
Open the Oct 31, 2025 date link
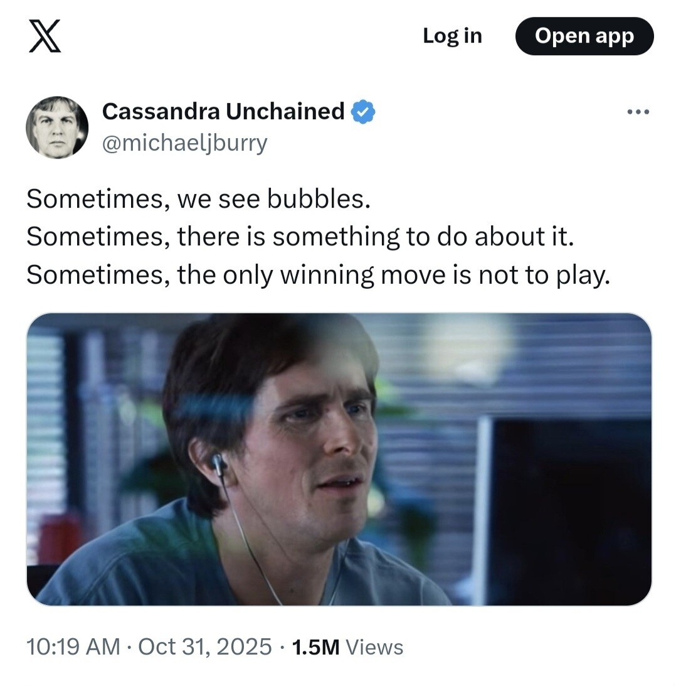tap(205, 646)
